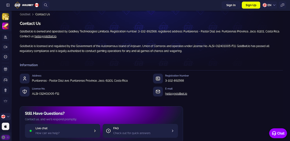Open the sports ball icon in sidebar
The image size is (290, 141).
[x=5, y=57]
